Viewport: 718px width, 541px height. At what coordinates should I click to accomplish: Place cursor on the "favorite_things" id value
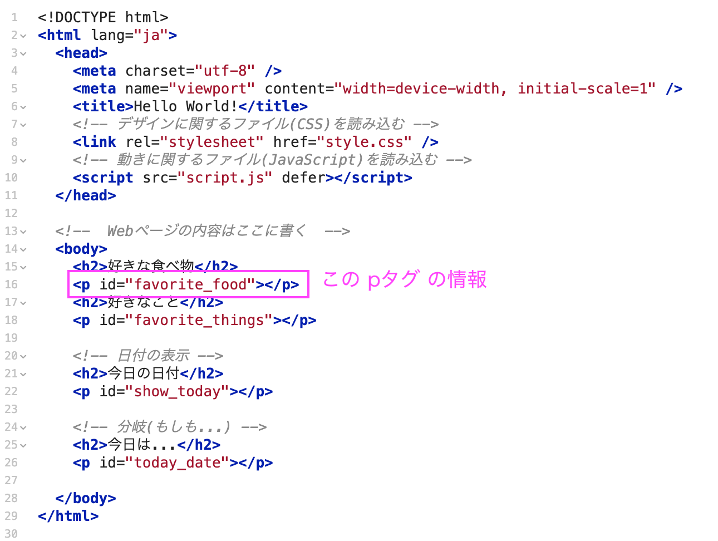click(x=199, y=320)
